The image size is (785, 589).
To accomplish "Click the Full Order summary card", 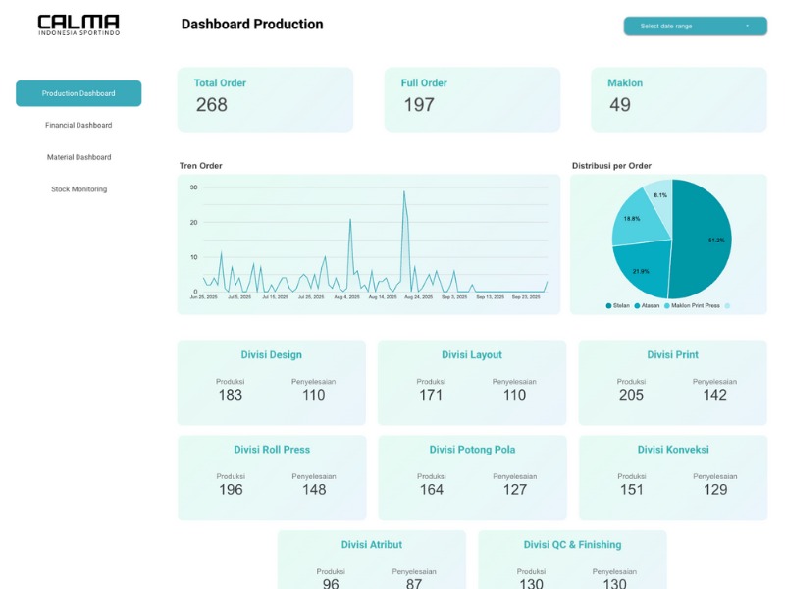I will point(472,99).
